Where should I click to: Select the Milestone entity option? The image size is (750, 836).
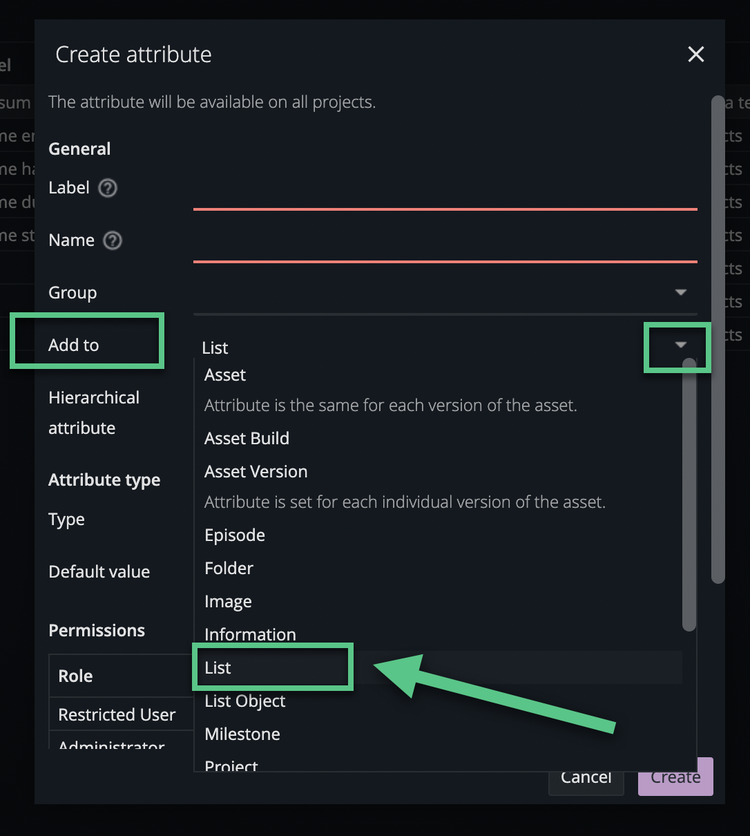point(242,734)
